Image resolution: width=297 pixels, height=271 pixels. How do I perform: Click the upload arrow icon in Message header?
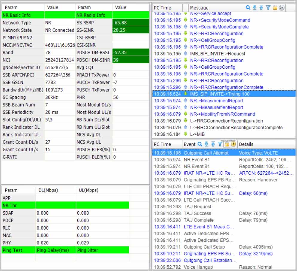pyautogui.click(x=261, y=8)
